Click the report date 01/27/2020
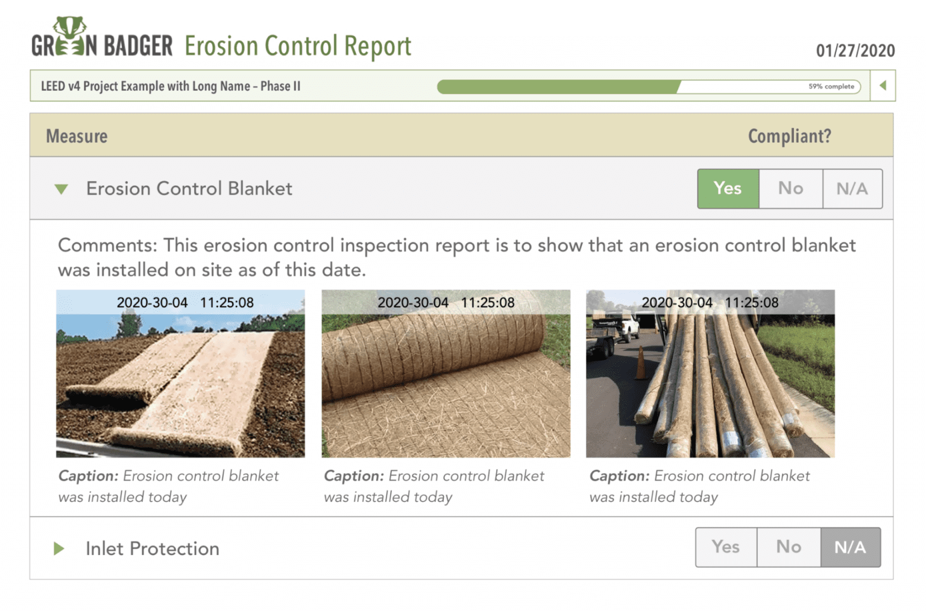The image size is (926, 611). point(855,51)
